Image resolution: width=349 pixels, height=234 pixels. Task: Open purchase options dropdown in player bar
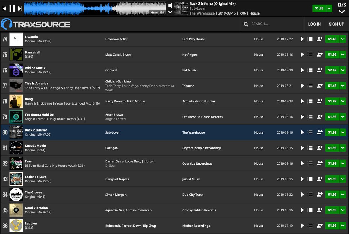tap(329, 8)
